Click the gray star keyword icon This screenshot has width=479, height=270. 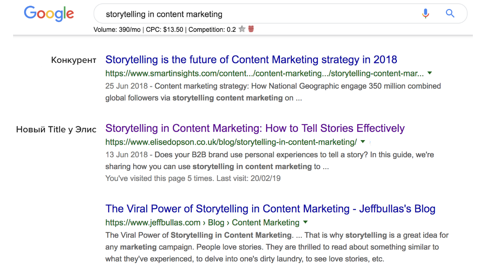point(242,29)
